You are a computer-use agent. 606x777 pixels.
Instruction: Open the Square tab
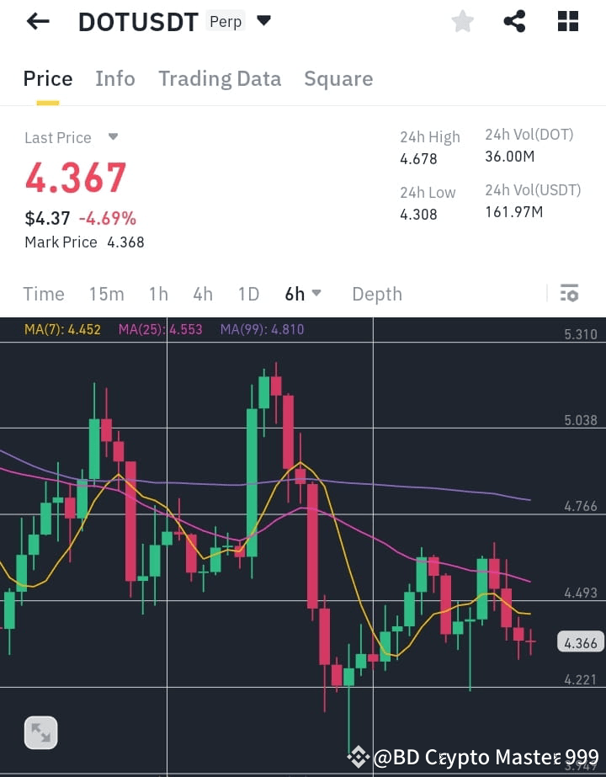pos(338,79)
